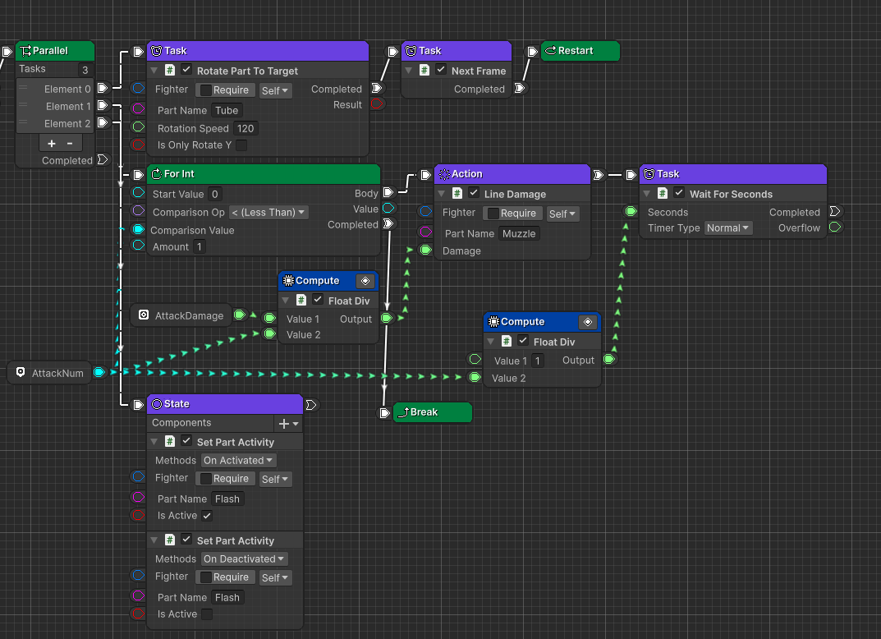Toggle the Is Only Rotate Y checkbox
Viewport: 881px width, 639px height.
(241, 145)
